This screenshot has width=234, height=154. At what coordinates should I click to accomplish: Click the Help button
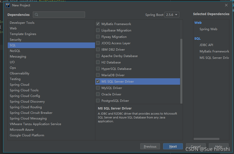tap(219, 146)
